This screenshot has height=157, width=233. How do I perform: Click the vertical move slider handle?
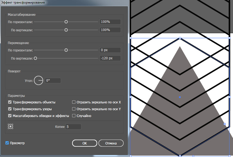point(35,58)
